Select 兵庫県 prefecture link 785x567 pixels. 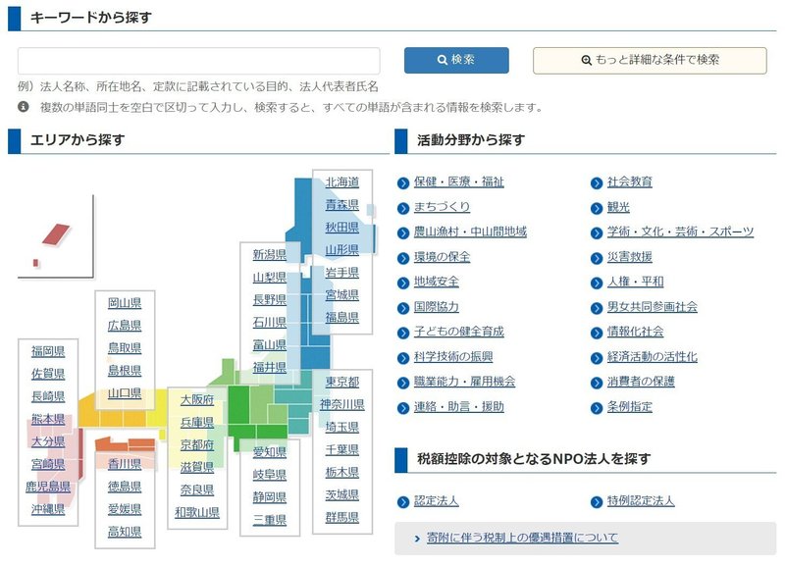click(197, 423)
